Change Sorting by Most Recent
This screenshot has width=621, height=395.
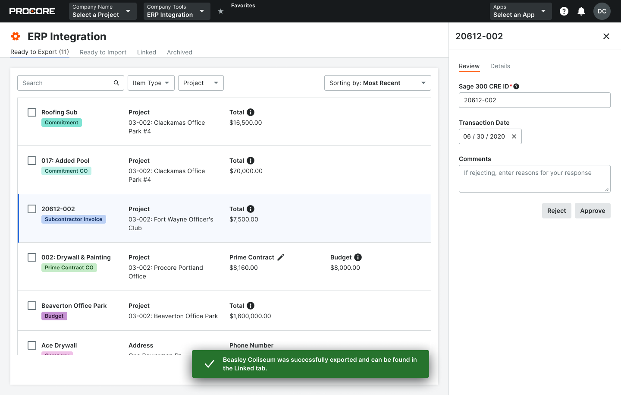pyautogui.click(x=378, y=83)
